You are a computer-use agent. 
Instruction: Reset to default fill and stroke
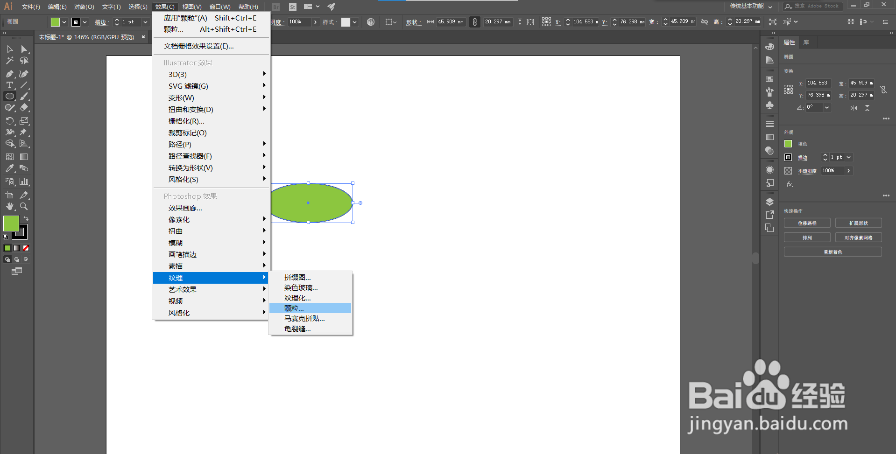click(x=6, y=237)
